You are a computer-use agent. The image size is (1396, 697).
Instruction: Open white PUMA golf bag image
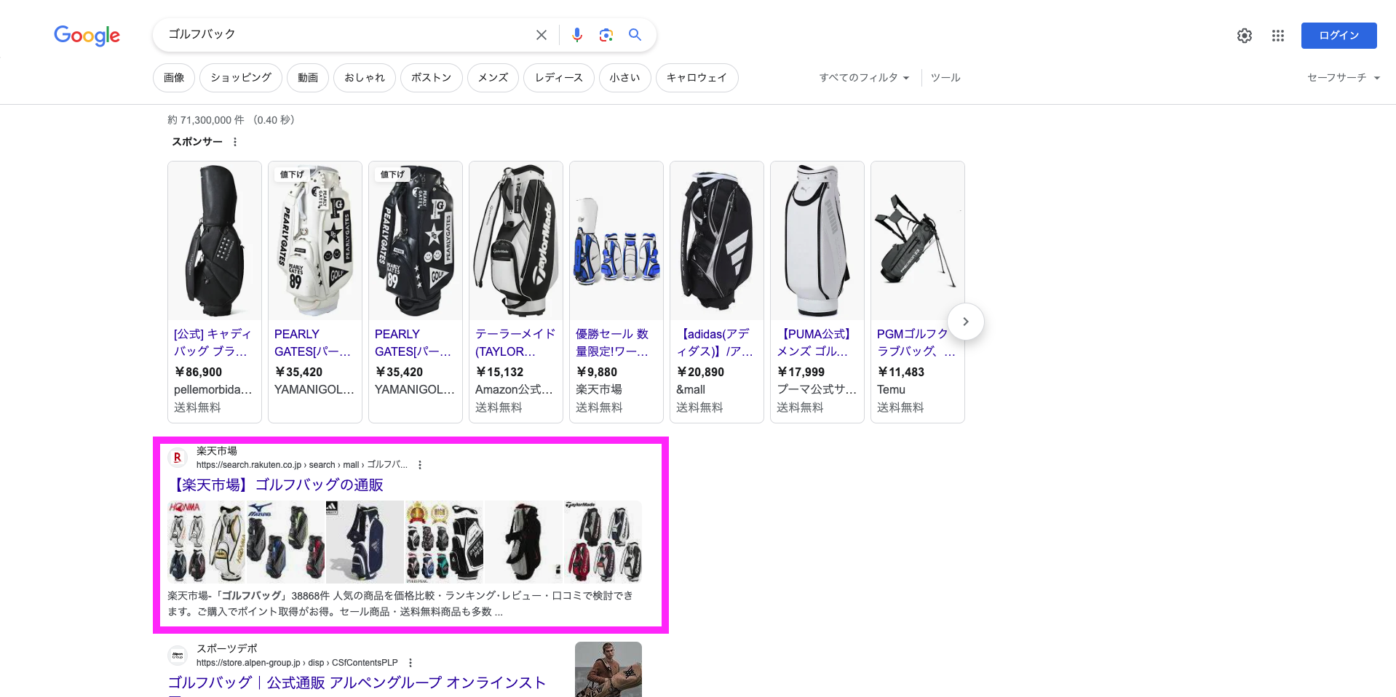(x=817, y=241)
